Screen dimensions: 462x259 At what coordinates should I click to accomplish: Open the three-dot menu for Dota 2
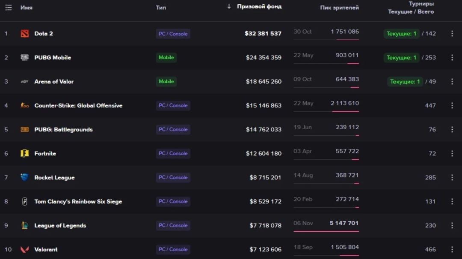pyautogui.click(x=452, y=34)
